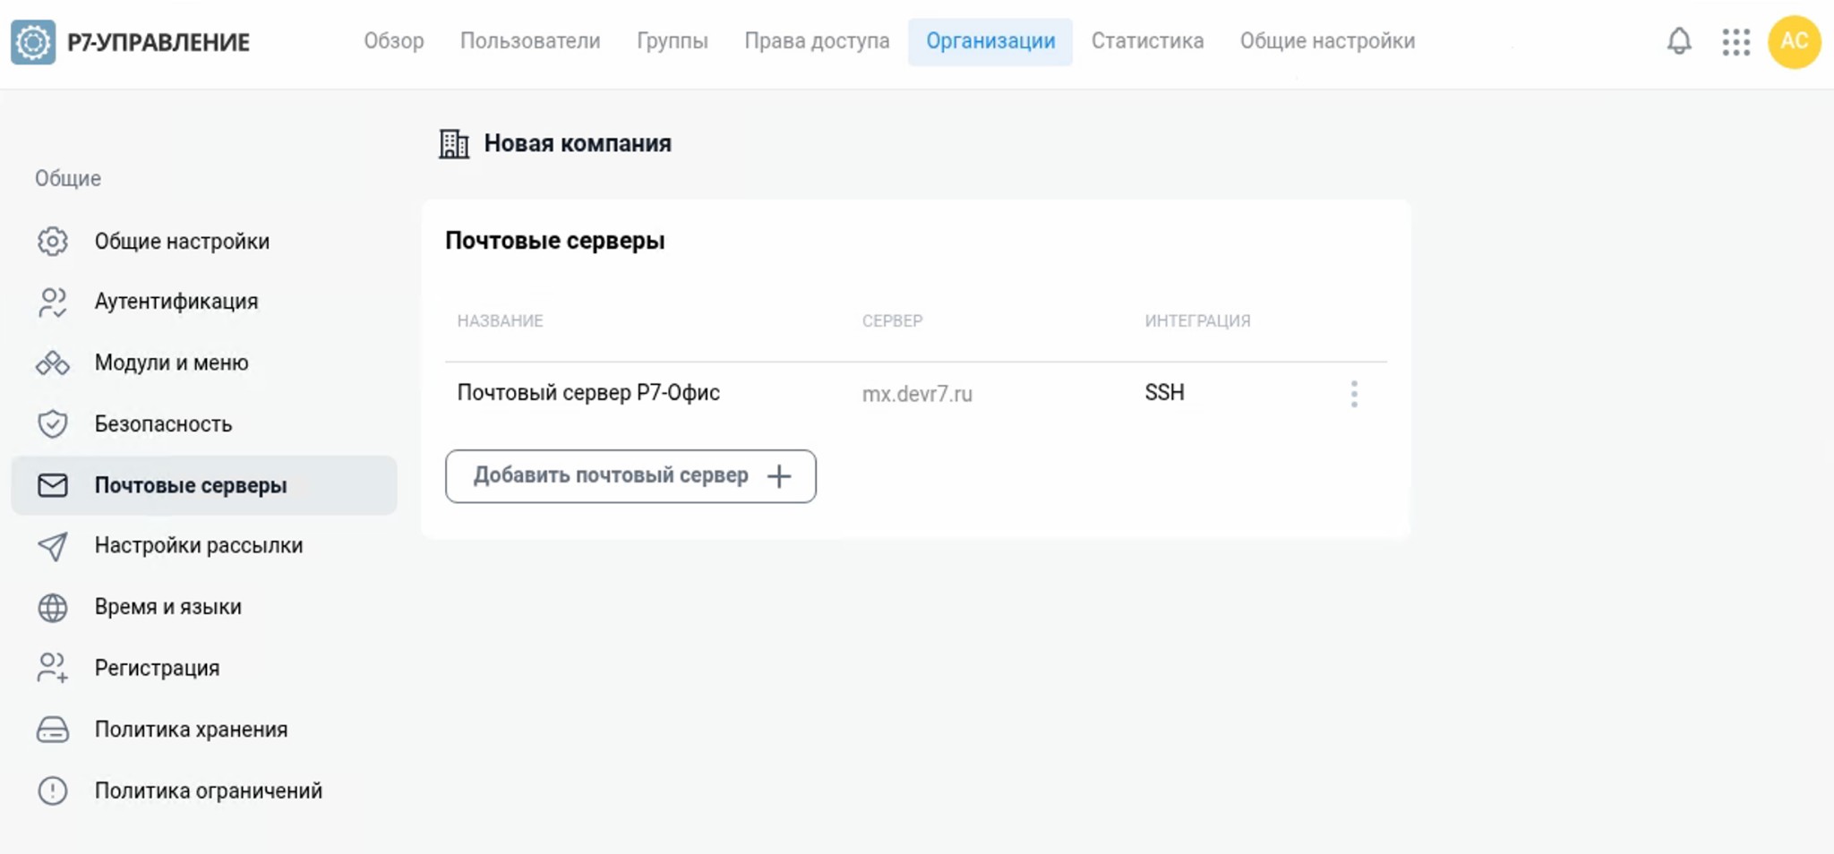
Task: Click the Р7-УПРАВЛЕНИЕ brand name text
Action: tap(159, 42)
